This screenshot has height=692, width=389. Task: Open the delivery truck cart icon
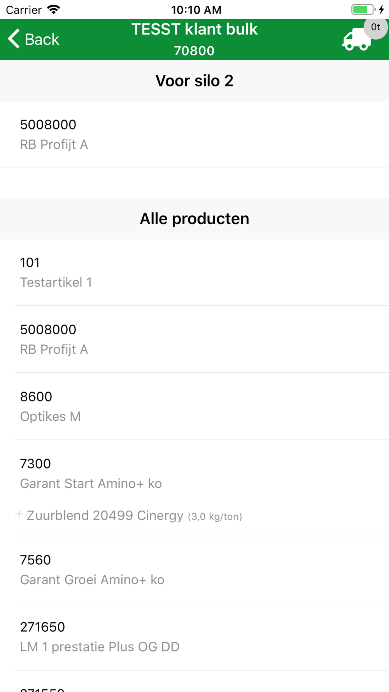pyautogui.click(x=356, y=39)
